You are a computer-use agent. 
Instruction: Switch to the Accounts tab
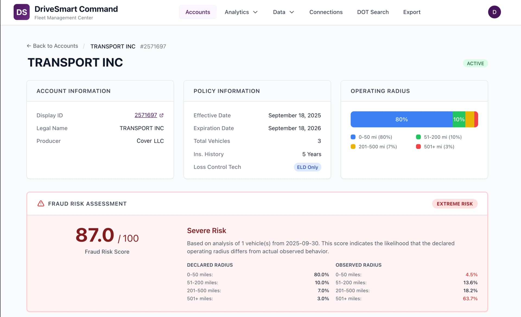click(198, 12)
